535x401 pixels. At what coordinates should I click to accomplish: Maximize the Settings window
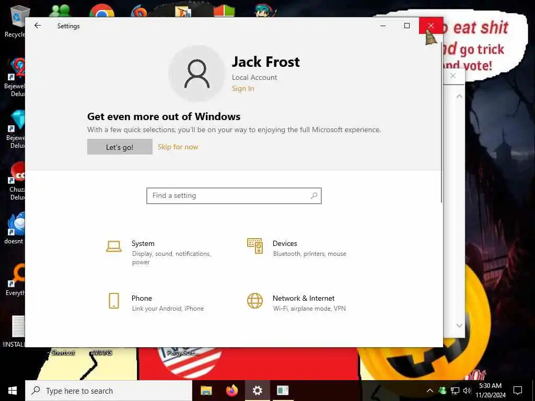coord(406,26)
